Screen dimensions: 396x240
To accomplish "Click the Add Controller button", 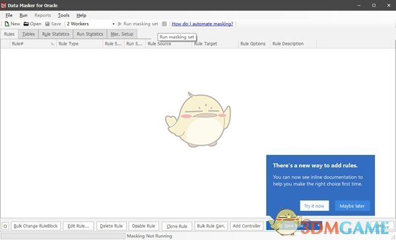I will (246, 226).
